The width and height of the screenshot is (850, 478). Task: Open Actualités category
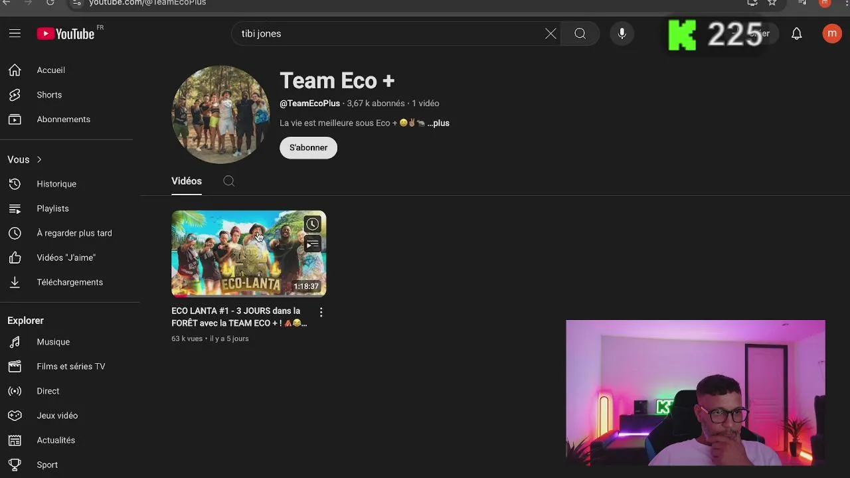(x=56, y=440)
